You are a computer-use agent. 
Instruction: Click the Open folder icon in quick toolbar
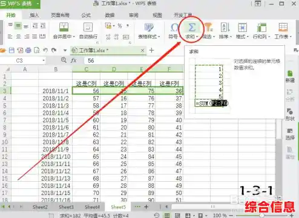[x=3, y=50]
